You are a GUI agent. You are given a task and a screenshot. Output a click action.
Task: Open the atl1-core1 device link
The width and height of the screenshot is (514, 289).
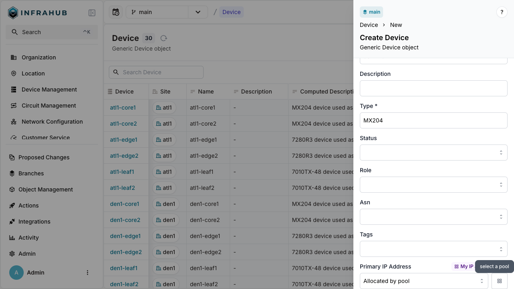pos(122,108)
